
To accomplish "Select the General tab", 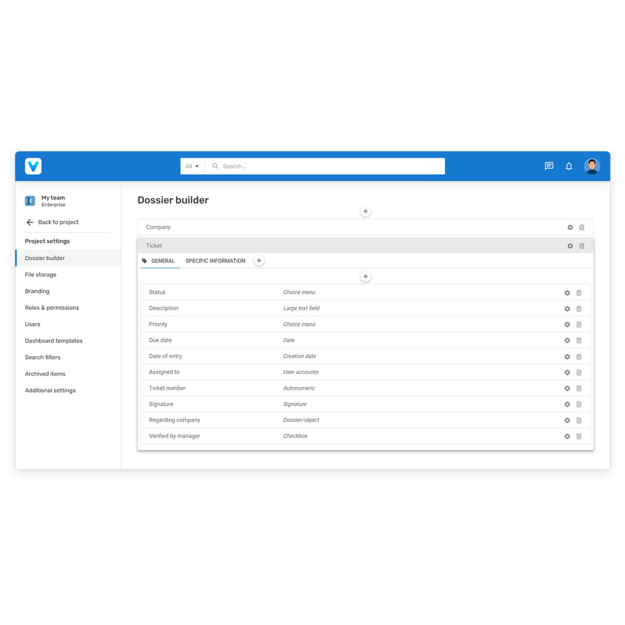I will tap(163, 261).
